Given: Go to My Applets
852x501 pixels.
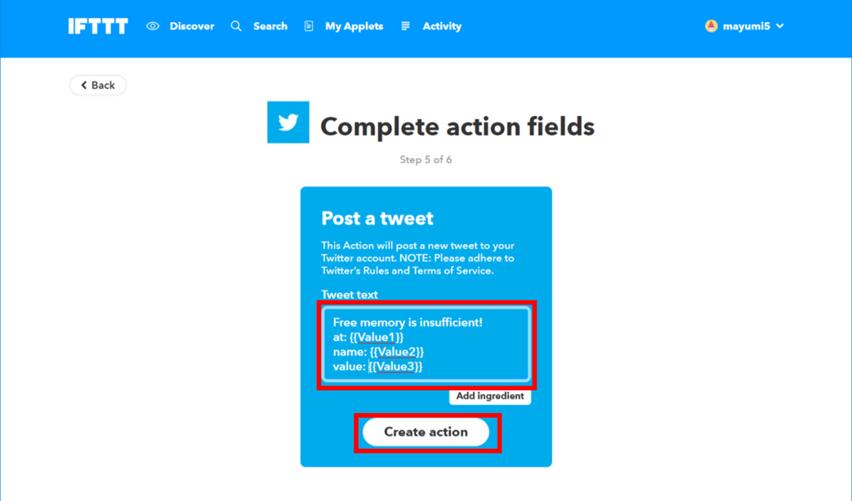Looking at the screenshot, I should [354, 26].
